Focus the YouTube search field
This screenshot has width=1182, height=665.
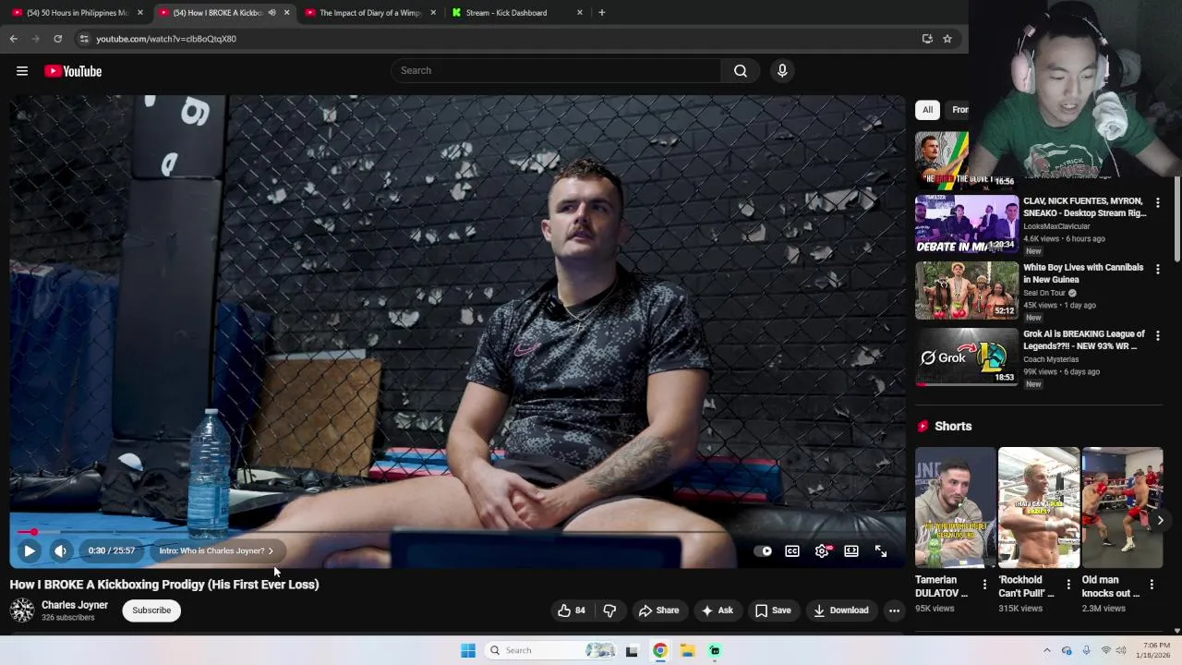click(x=556, y=70)
